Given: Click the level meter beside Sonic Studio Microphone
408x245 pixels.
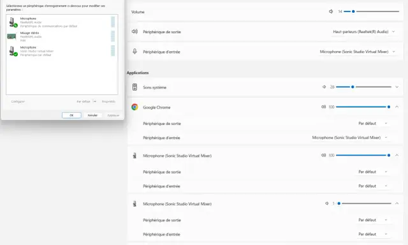Looking at the screenshot, I should click(x=113, y=50).
